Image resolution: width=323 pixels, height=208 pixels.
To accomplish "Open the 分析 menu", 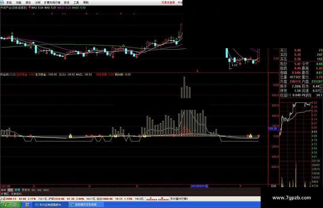I will (x=38, y=3).
